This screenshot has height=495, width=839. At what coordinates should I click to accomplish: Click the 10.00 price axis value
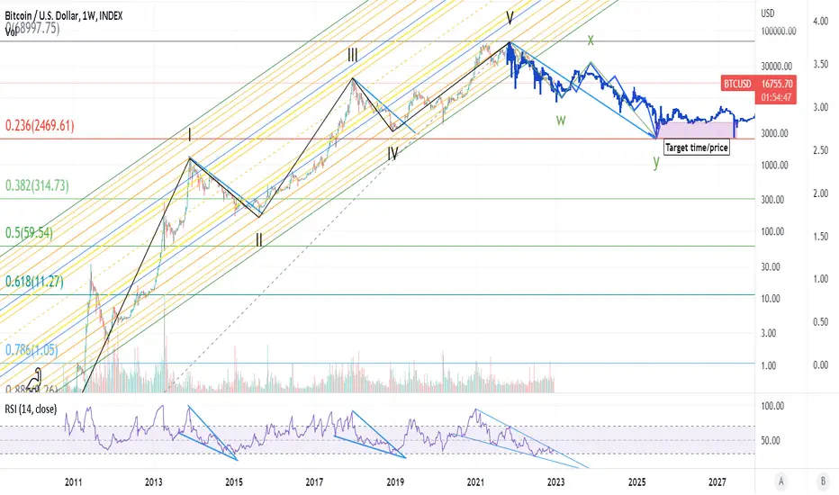click(x=771, y=299)
